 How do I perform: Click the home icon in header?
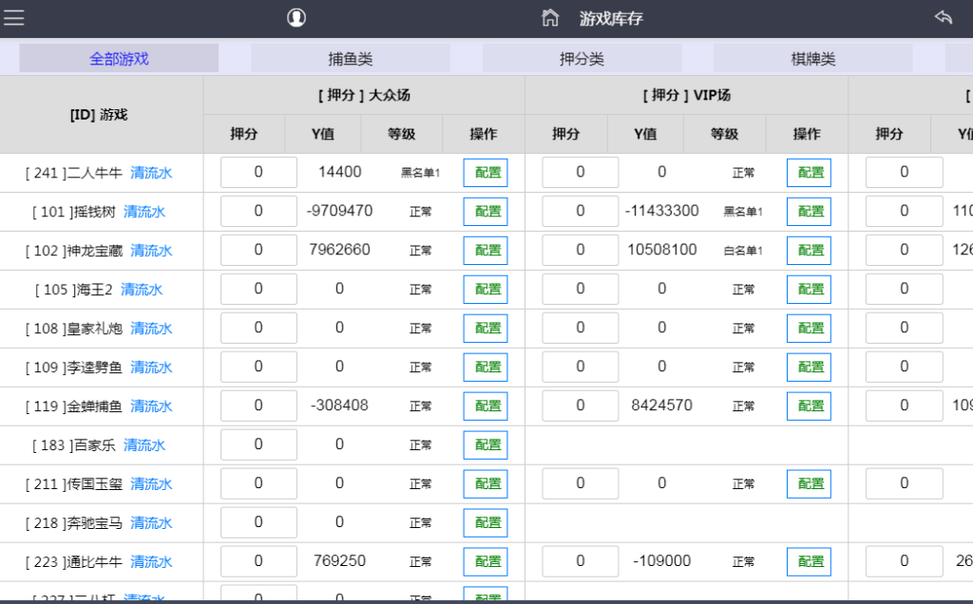(x=550, y=18)
